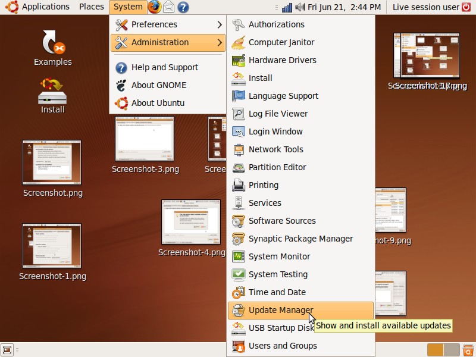Click the Time and Date clock icon
Screen dimensions: 476x357
(x=239, y=292)
